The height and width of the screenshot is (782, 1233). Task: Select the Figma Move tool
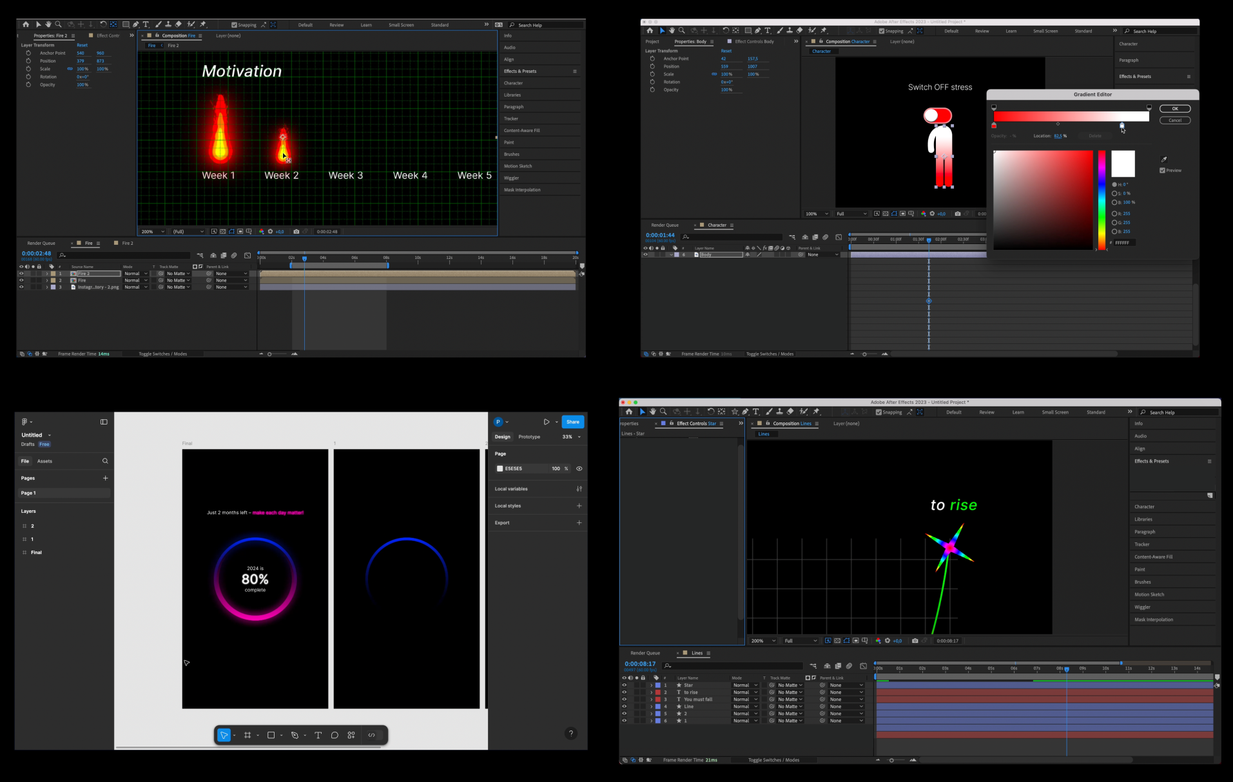224,735
